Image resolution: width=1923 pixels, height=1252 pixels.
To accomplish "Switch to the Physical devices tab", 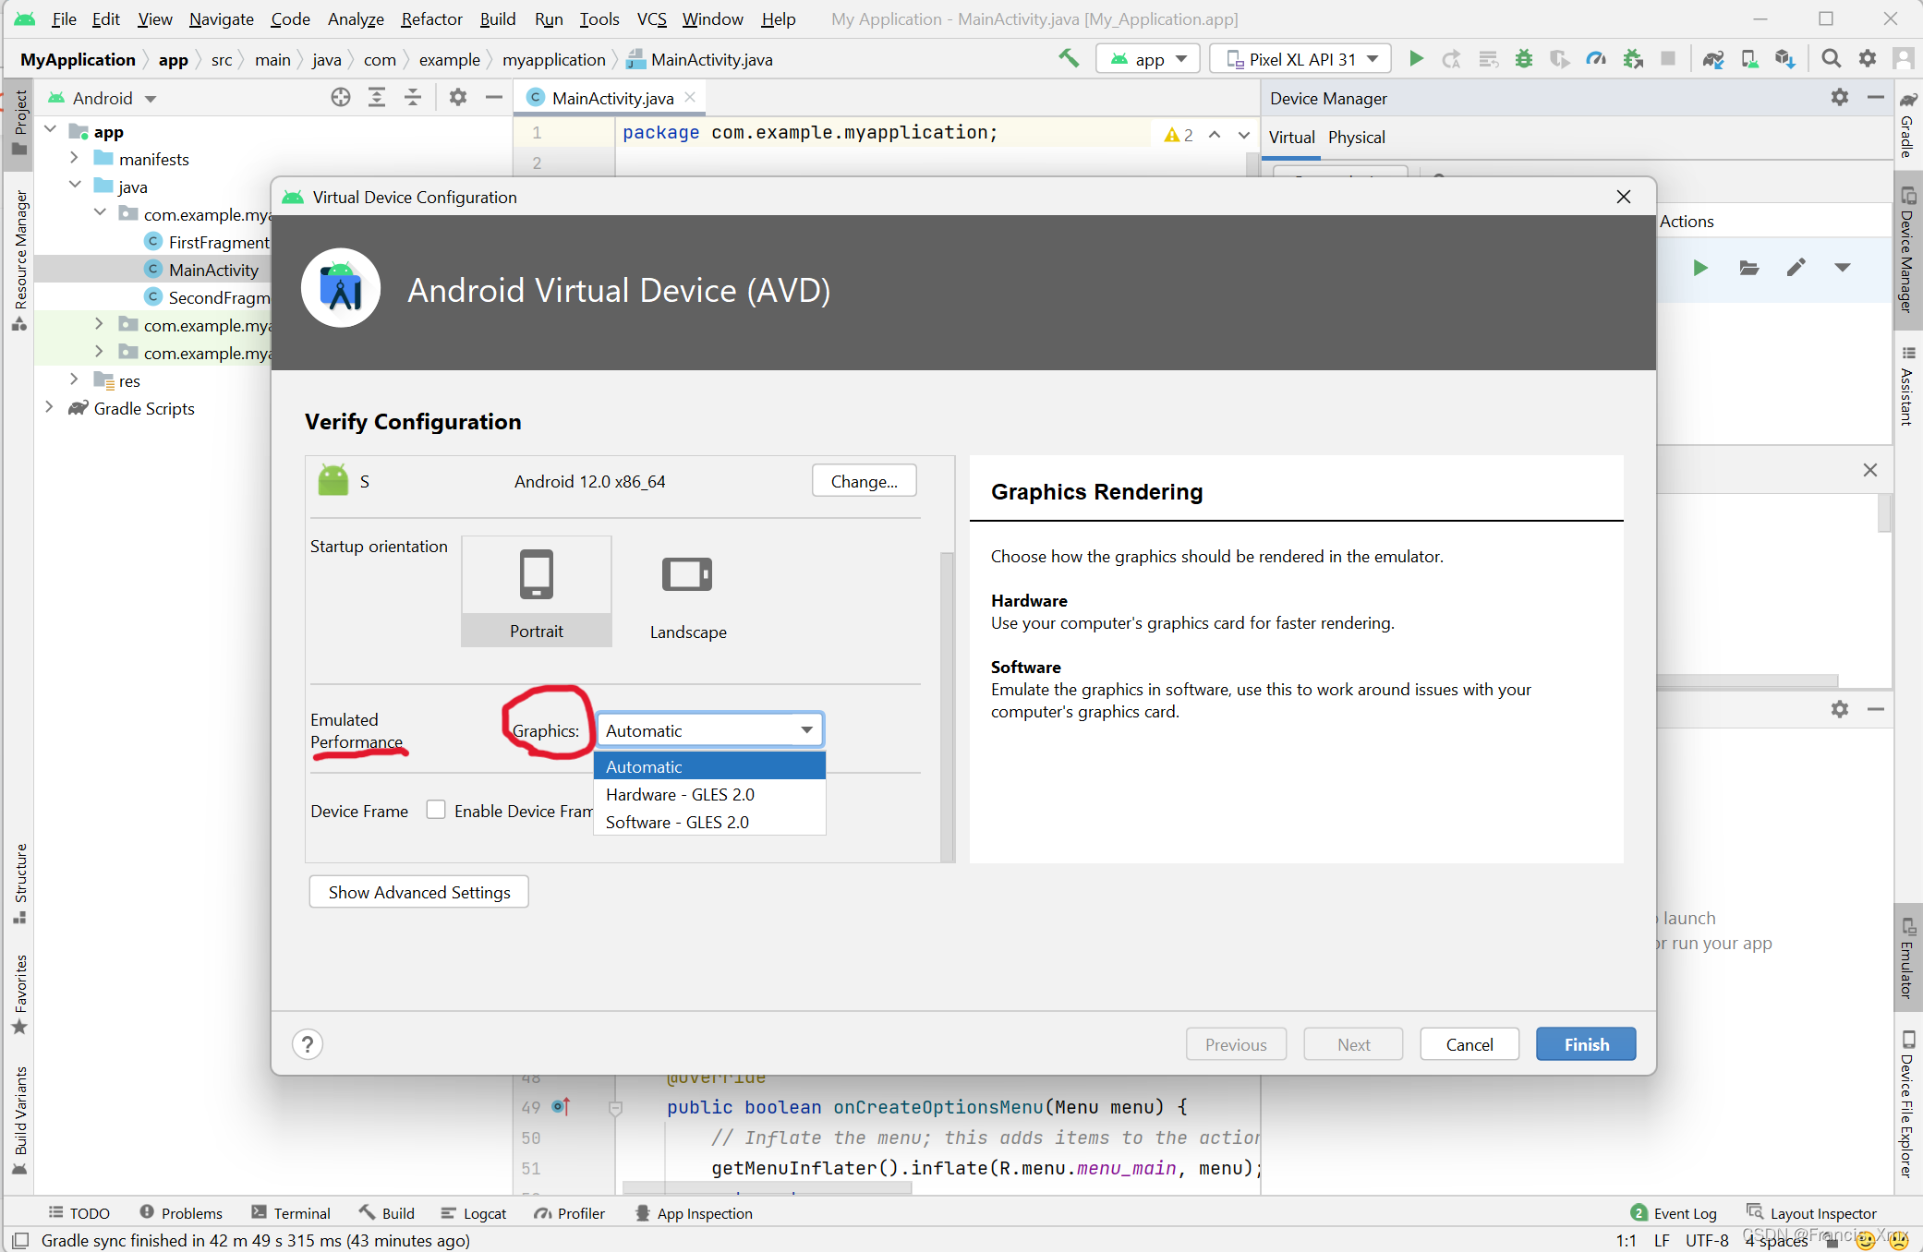I will click(x=1356, y=137).
